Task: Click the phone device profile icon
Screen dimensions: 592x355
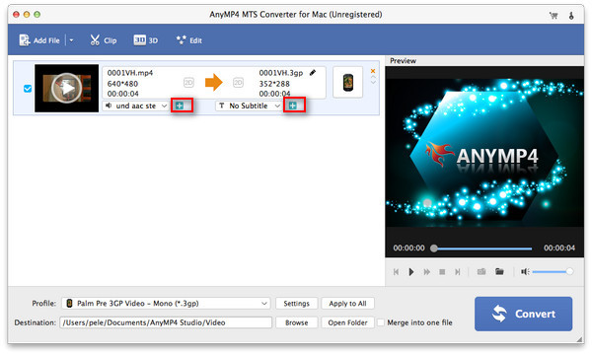Action: point(347,82)
